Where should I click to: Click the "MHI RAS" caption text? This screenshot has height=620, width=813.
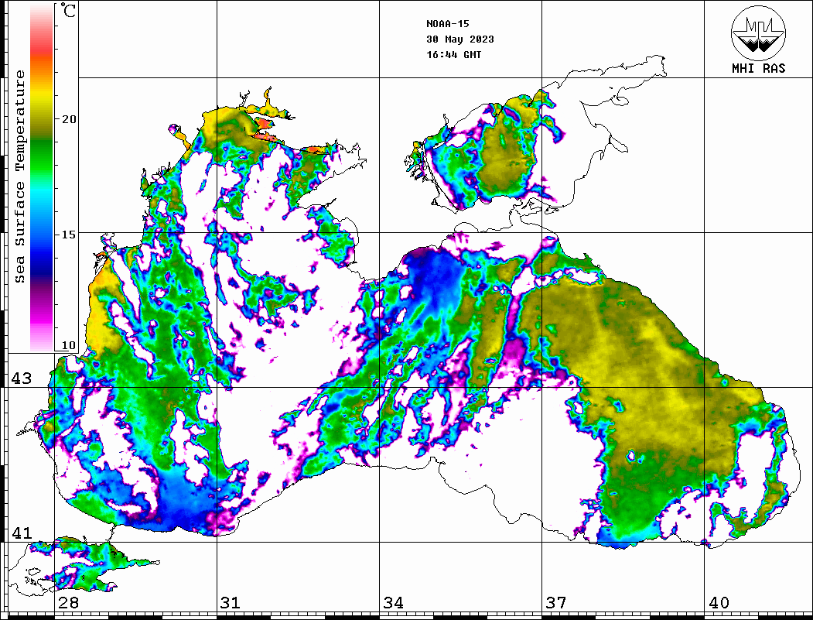tap(759, 68)
